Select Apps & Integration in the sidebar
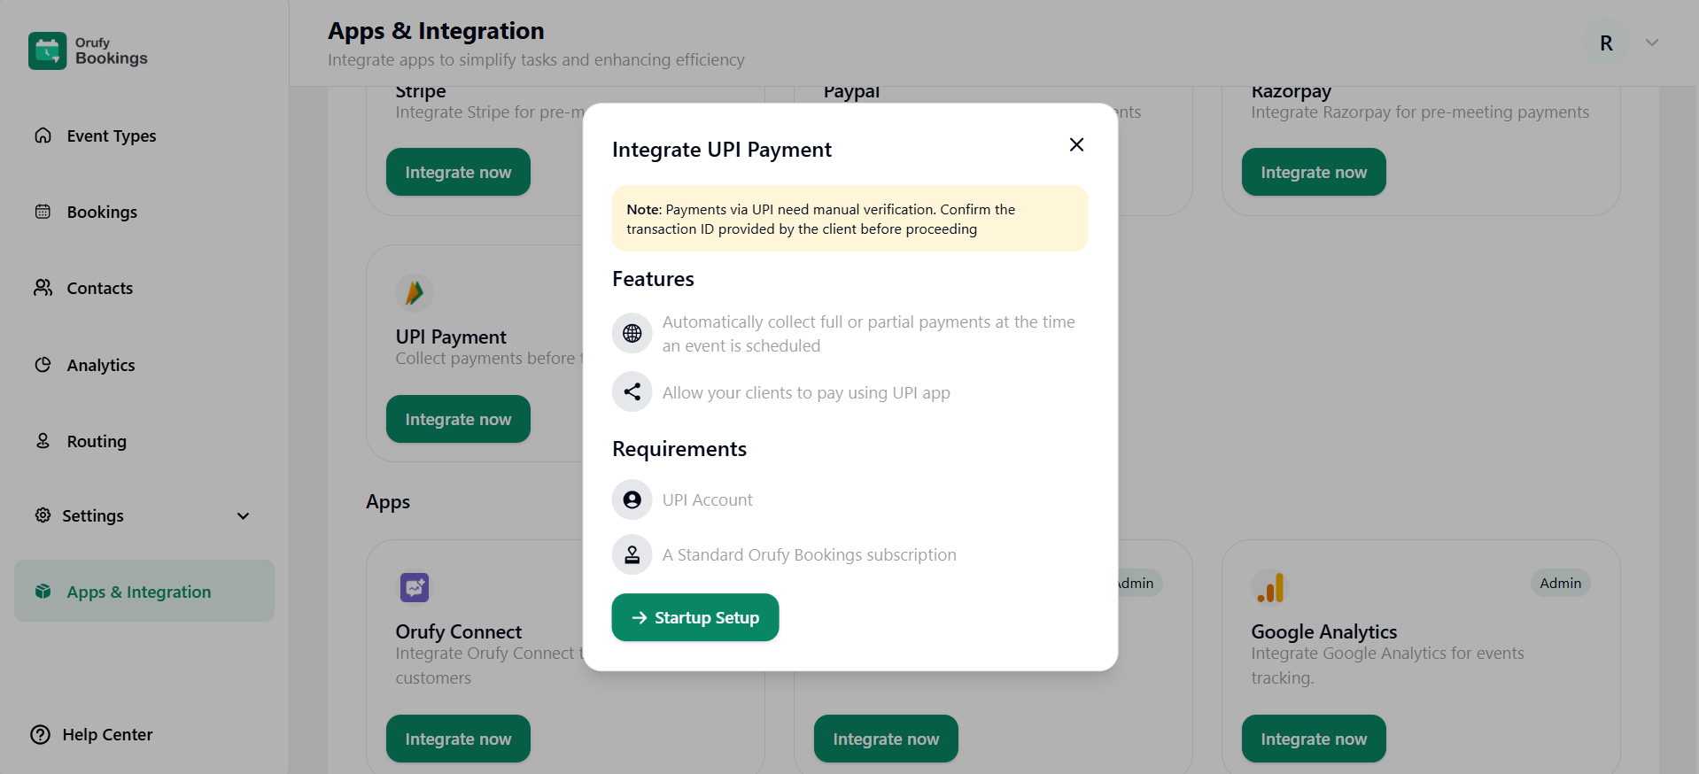 (144, 591)
